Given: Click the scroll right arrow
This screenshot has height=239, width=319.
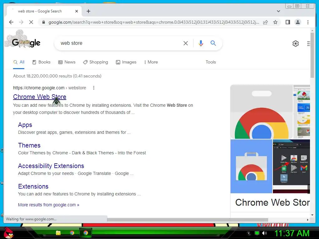Looking at the screenshot, I should point(307,220).
